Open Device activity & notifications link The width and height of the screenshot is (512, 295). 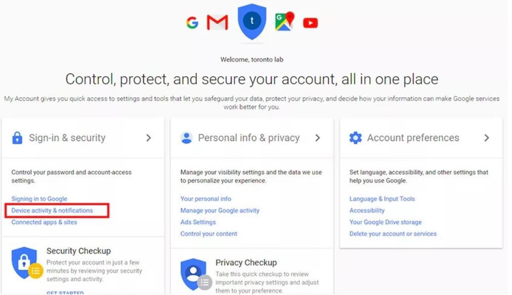tap(52, 210)
